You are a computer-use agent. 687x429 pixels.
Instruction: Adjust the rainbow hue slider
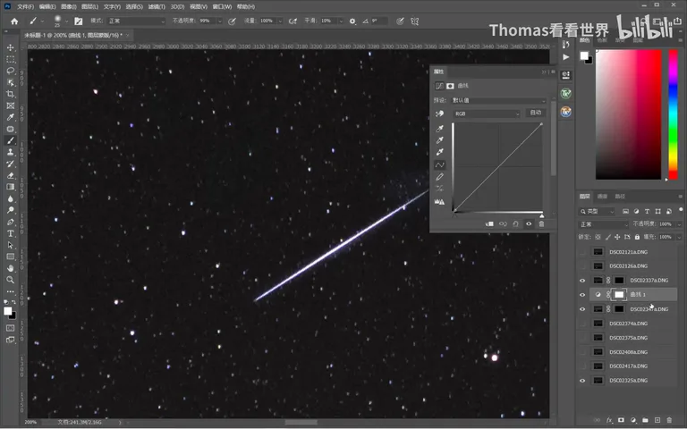coord(673,114)
